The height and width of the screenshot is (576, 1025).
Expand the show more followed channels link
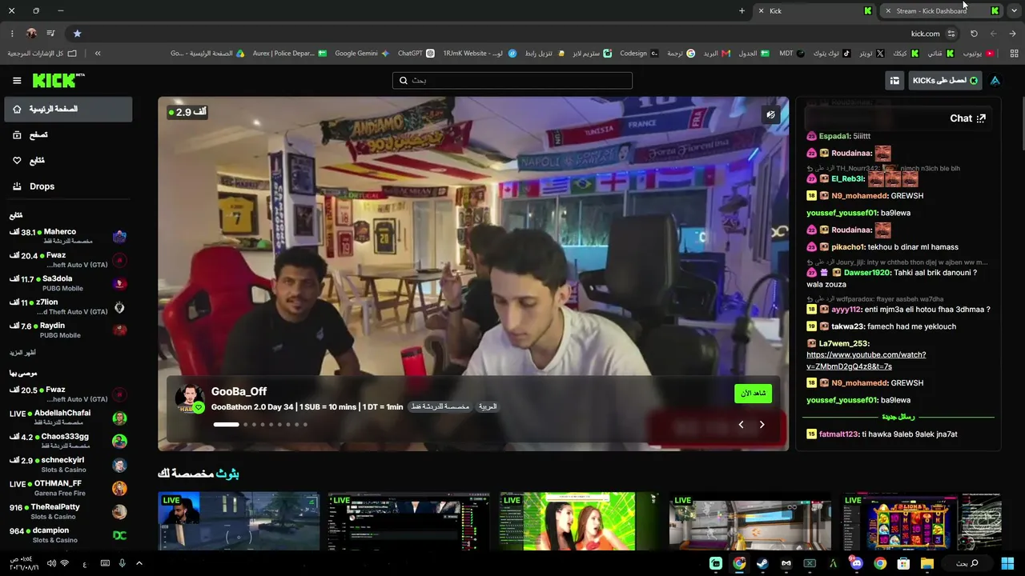click(22, 353)
